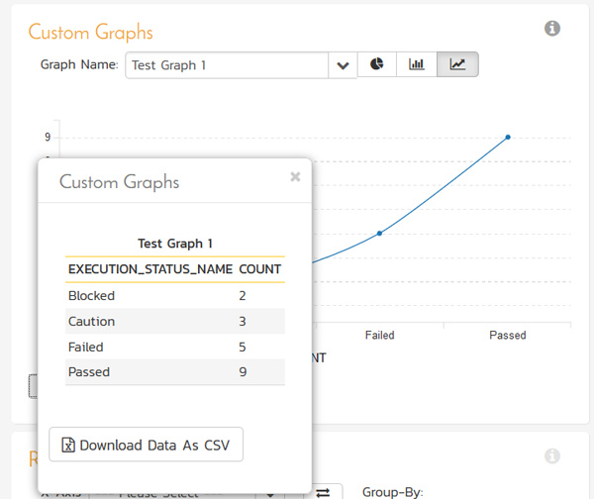Screen dimensions: 594x499
Task: Expand the Graph Name dropdown arrow
Action: click(x=343, y=65)
